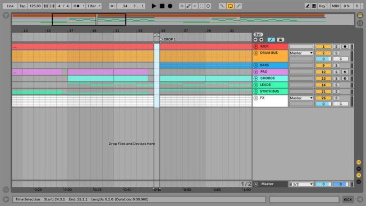Click Master track volume value 0
The height and width of the screenshot is (206, 366).
[323, 184]
